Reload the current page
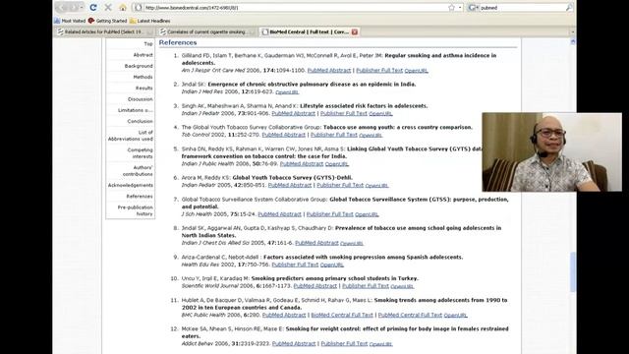Screen dimensions: 629x354 93,7
